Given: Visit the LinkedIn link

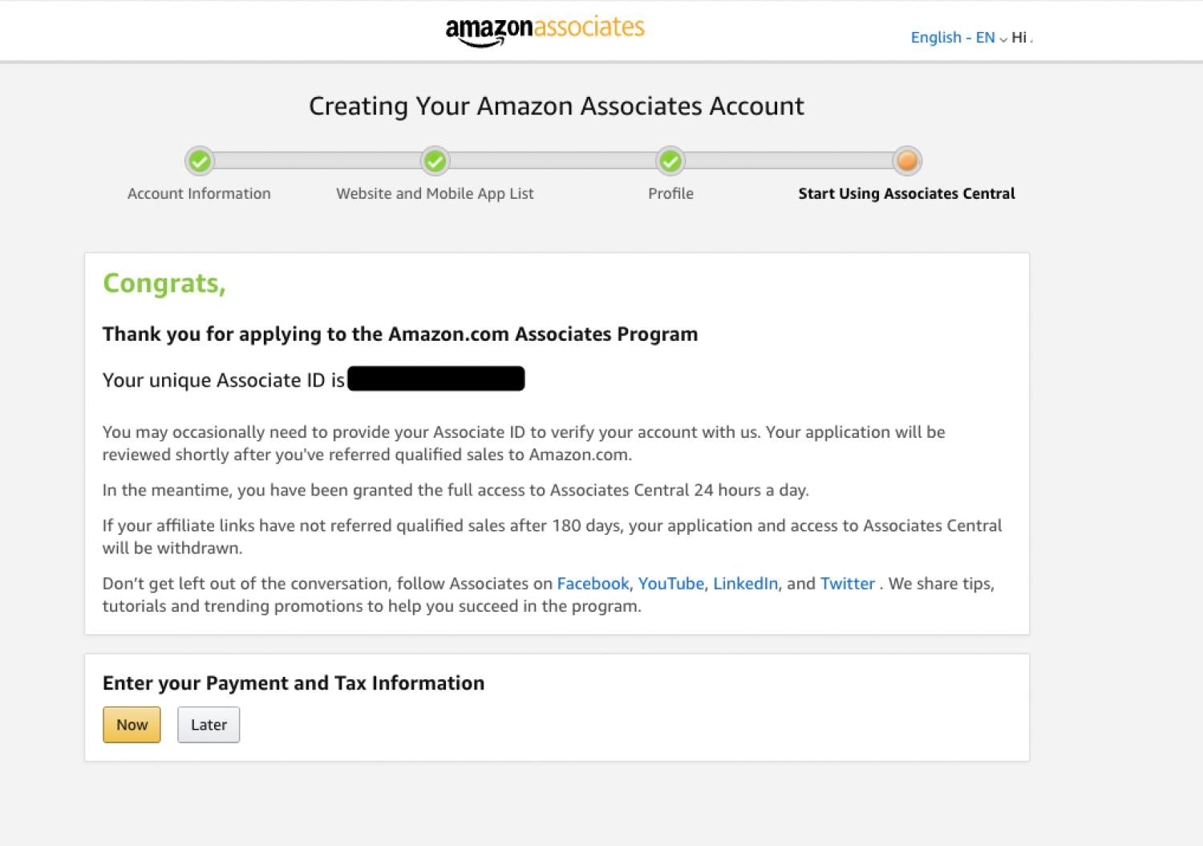Looking at the screenshot, I should [745, 584].
